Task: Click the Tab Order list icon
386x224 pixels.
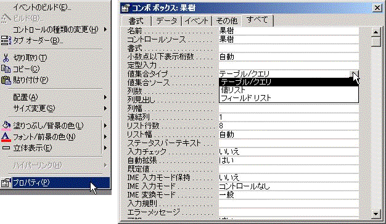Action: click(6, 40)
